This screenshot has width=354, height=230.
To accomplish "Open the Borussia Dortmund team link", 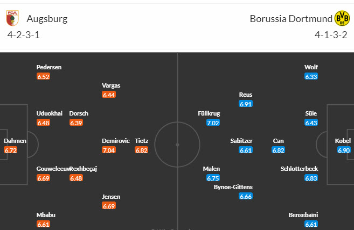I will pos(291,19).
